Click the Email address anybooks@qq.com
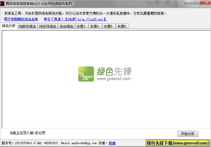 tap(84, 143)
